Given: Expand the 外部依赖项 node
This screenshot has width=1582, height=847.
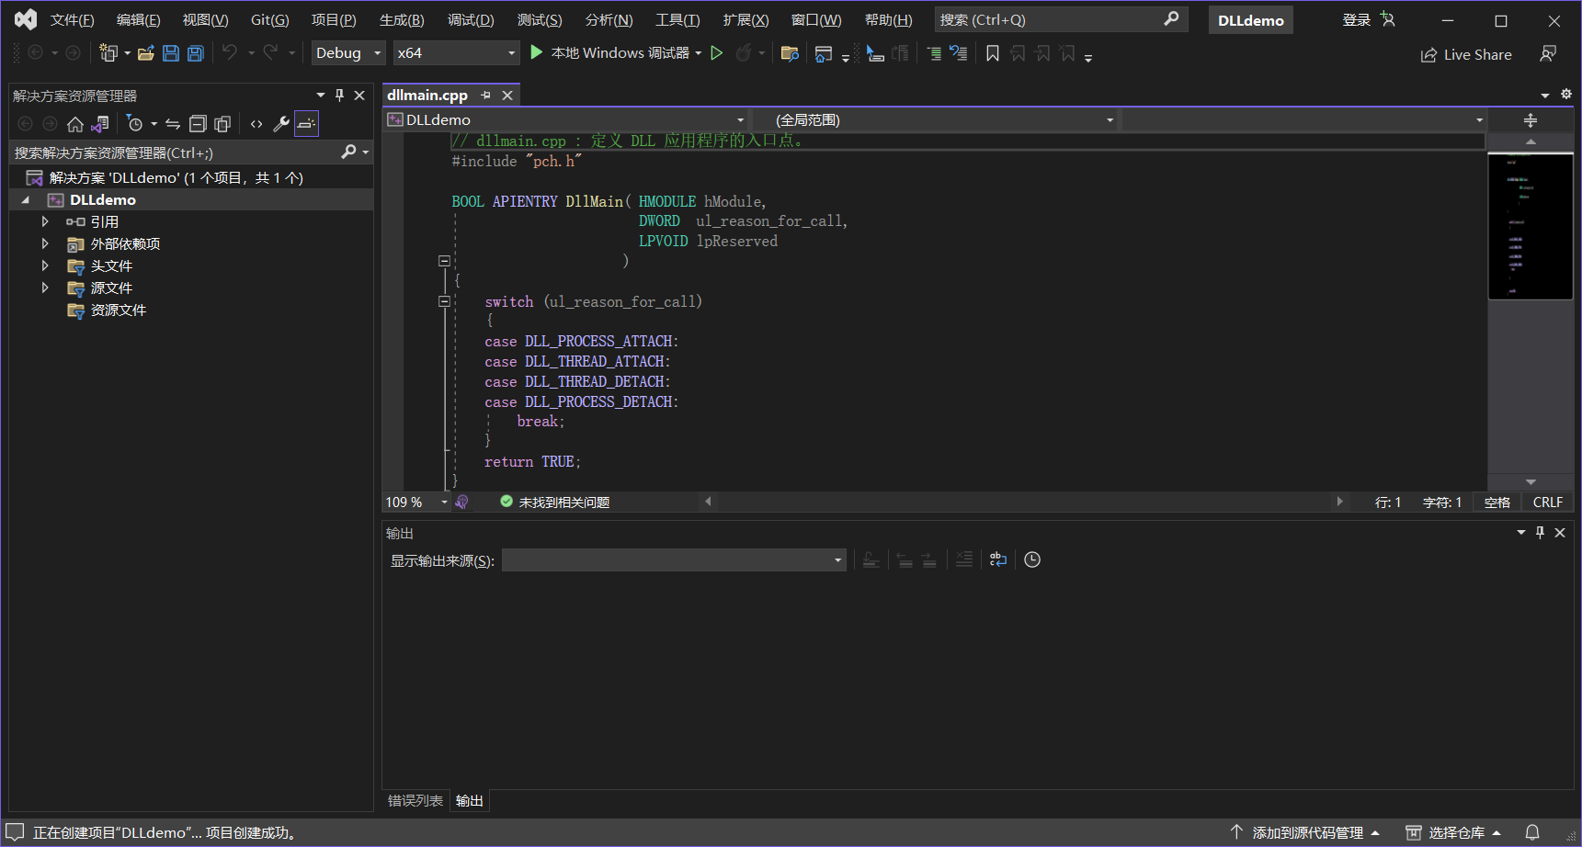Looking at the screenshot, I should [44, 243].
